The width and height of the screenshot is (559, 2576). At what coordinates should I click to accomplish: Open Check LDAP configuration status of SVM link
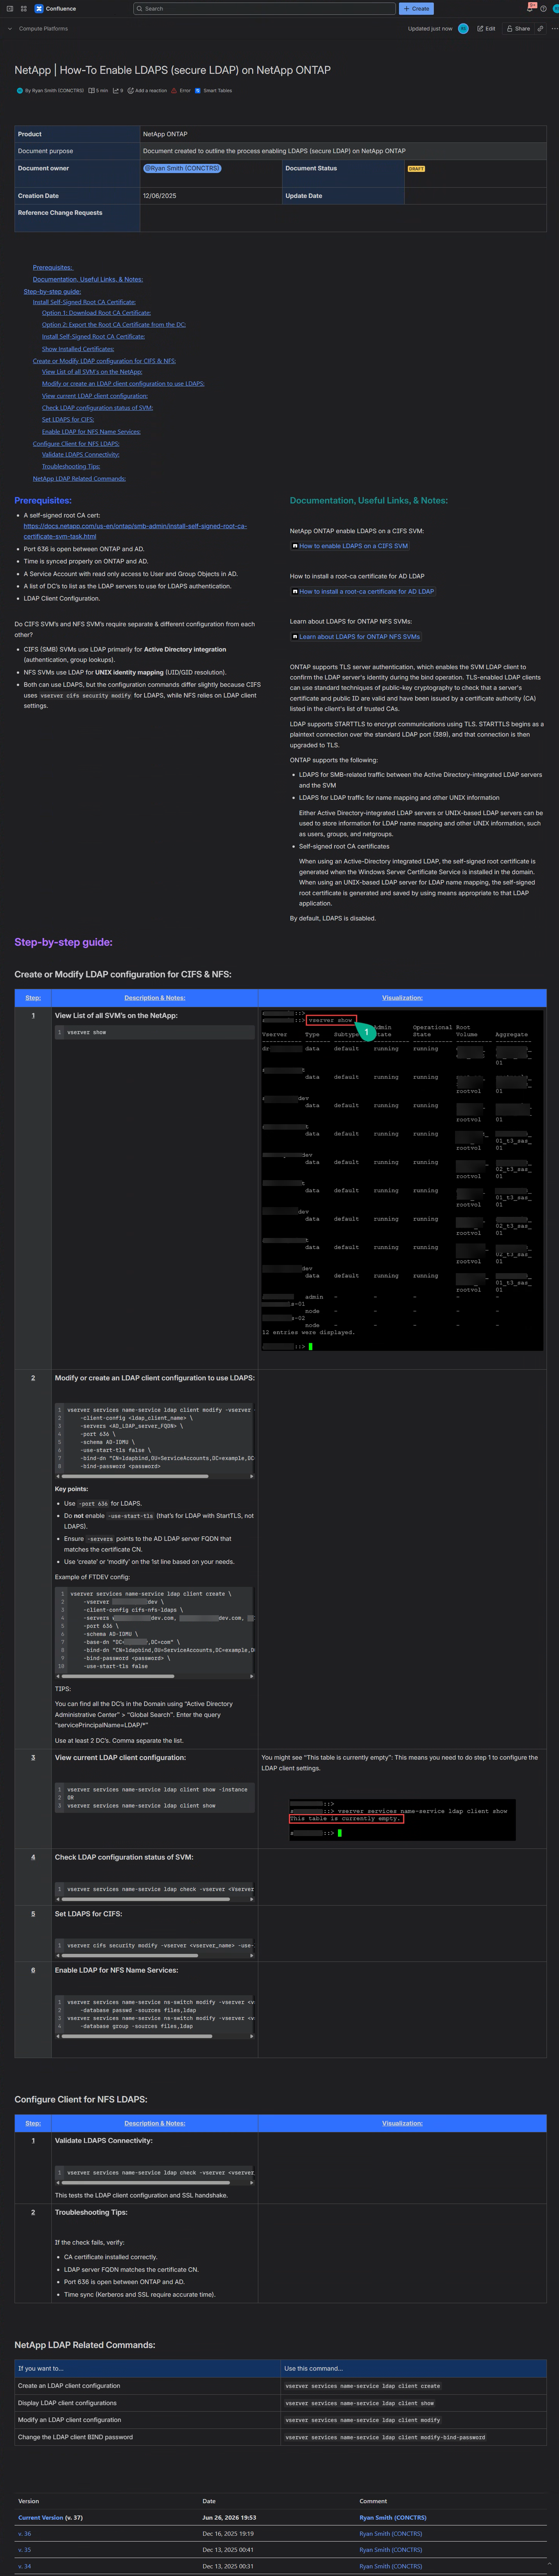click(x=97, y=408)
